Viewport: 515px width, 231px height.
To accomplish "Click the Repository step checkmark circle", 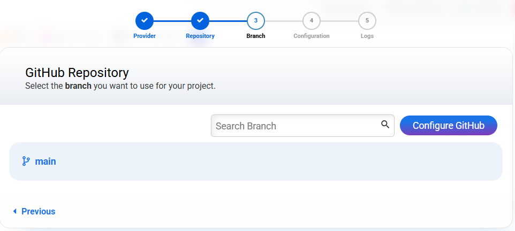I will [x=200, y=21].
